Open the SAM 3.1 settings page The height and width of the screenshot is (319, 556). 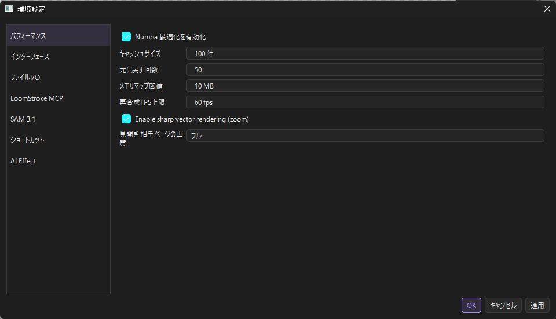pyautogui.click(x=58, y=119)
